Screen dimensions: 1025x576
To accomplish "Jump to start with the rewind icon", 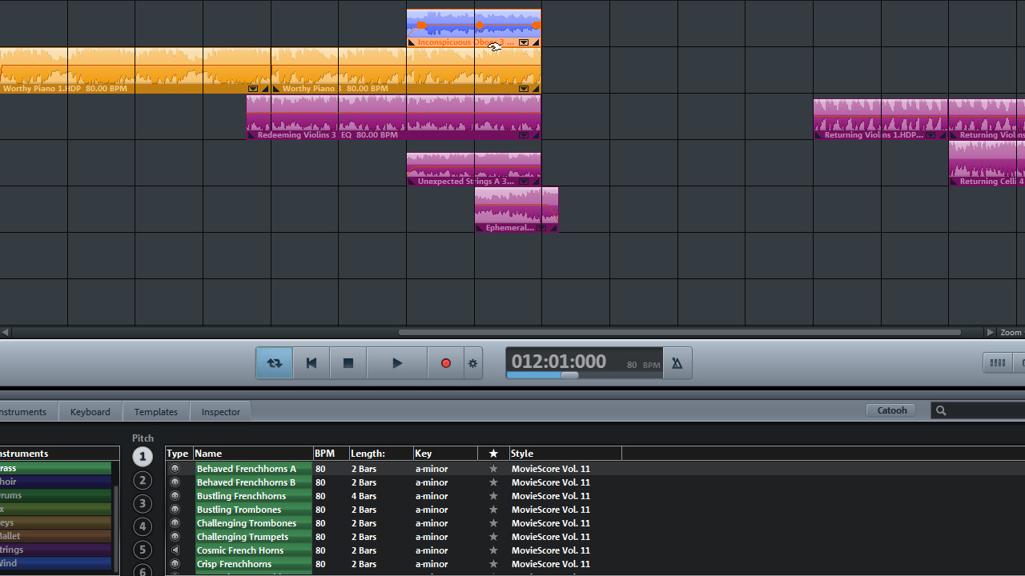I will pyautogui.click(x=311, y=362).
